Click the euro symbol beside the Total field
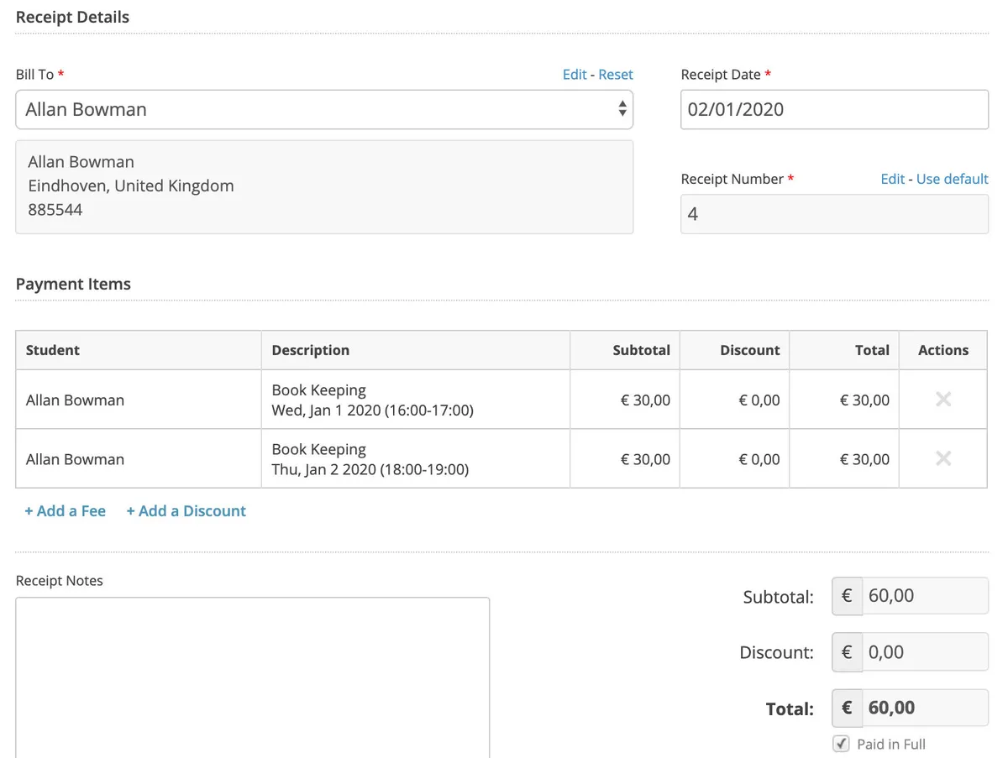Image resolution: width=1008 pixels, height=758 pixels. pyautogui.click(x=847, y=708)
